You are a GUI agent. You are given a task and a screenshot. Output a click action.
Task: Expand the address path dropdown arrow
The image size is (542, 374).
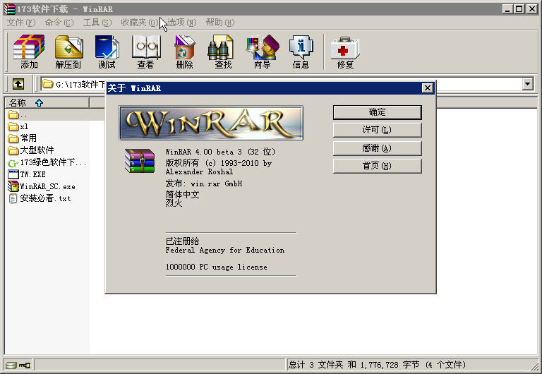[x=527, y=84]
